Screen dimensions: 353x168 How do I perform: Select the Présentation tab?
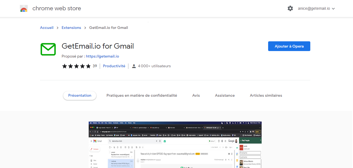(80, 95)
